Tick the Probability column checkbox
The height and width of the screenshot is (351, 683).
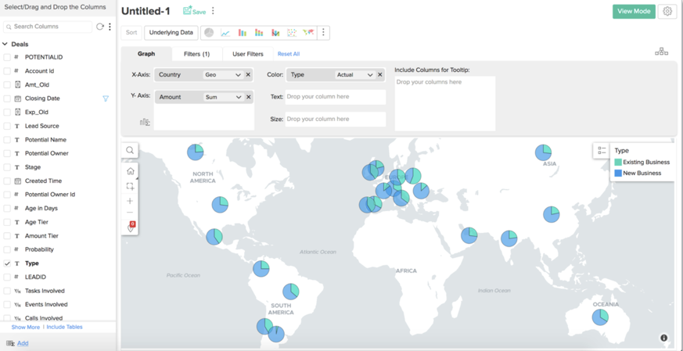(x=7, y=249)
